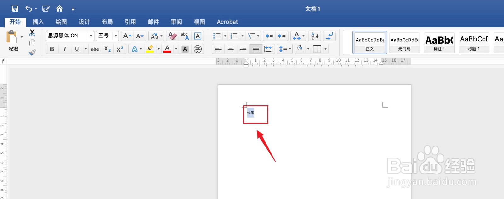Increase font size with A▲ button
504x199 pixels.
[x=127, y=36]
